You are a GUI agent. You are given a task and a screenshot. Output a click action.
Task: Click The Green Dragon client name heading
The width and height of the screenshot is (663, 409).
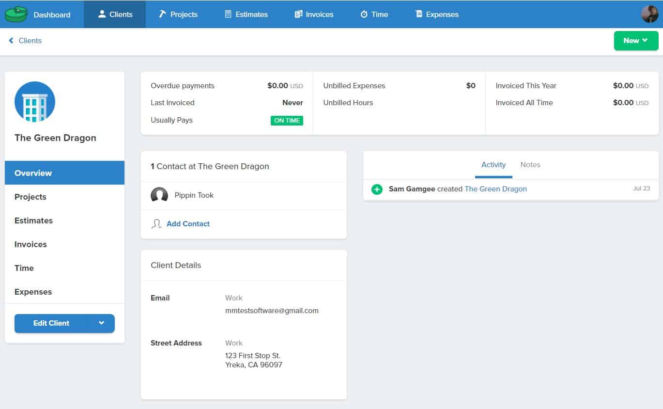[55, 138]
